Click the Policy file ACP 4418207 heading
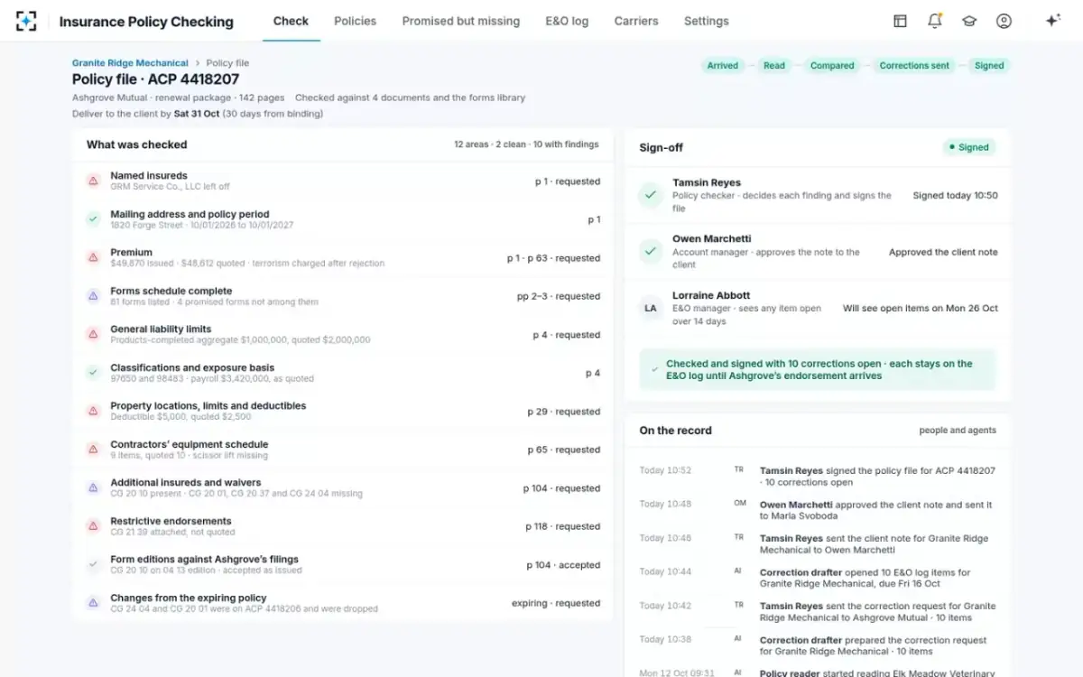1083x677 pixels. pos(156,79)
